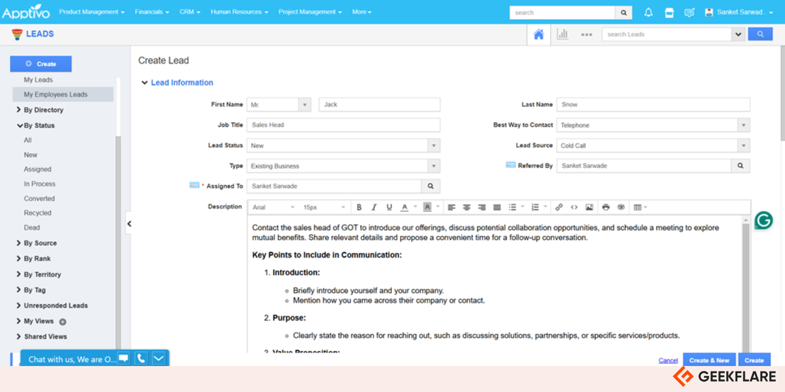
Task: Go to Leads home icon
Action: pyautogui.click(x=539, y=34)
